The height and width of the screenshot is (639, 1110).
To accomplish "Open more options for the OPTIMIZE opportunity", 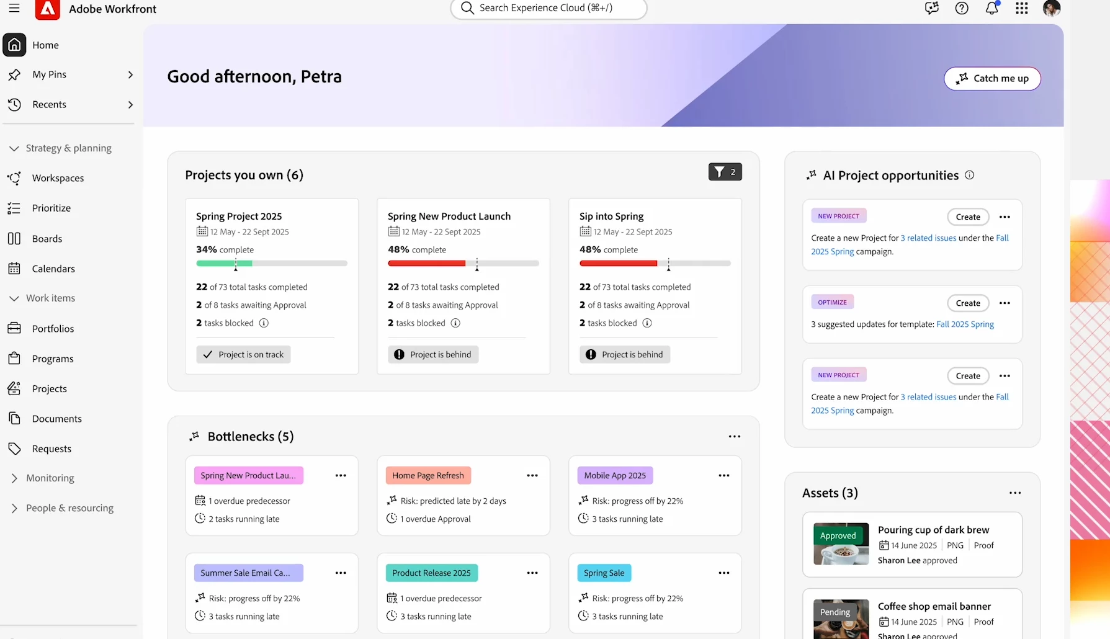I will tap(1005, 303).
